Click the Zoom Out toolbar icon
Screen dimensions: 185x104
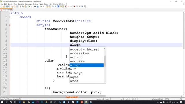click(44, 6)
